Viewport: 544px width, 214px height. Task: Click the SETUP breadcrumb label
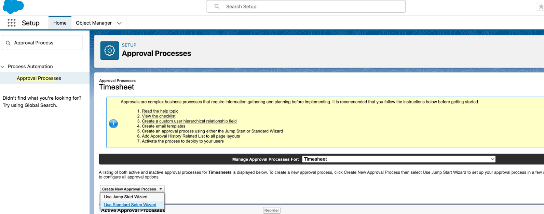click(129, 45)
